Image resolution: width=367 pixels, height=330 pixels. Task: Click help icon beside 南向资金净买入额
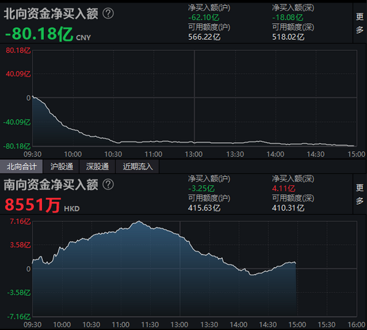[x=108, y=185]
